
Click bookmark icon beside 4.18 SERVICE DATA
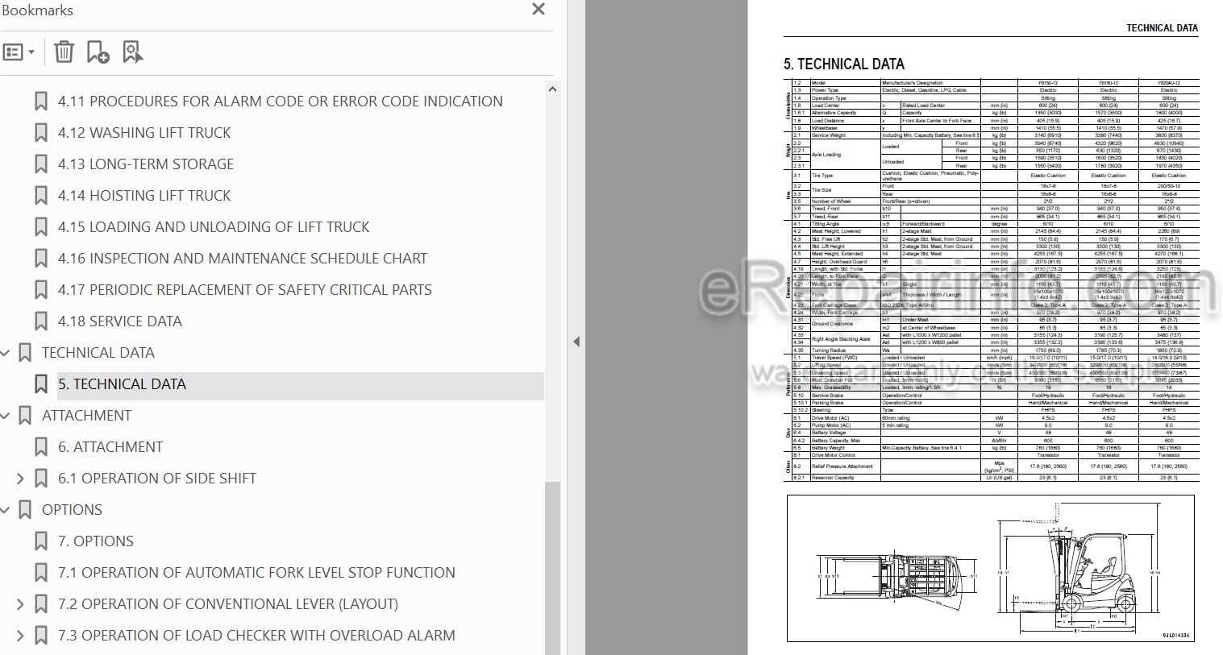[40, 321]
